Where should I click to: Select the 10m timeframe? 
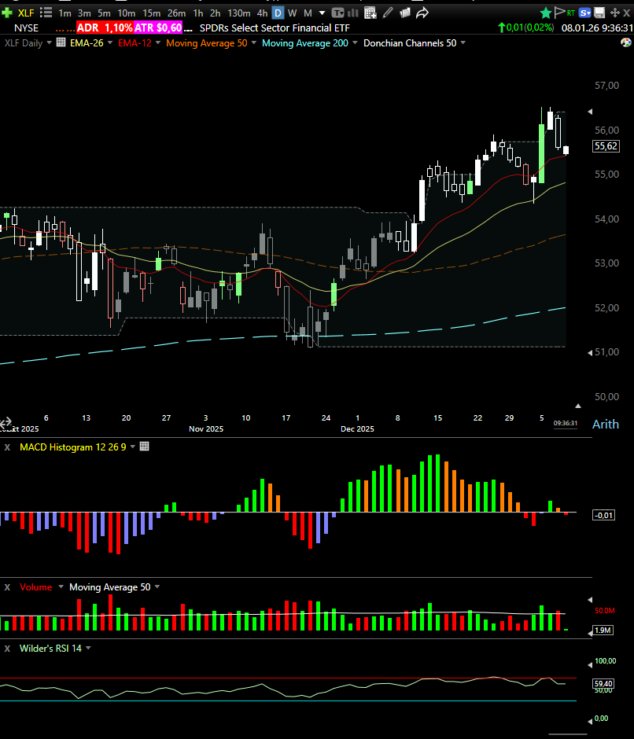[127, 13]
